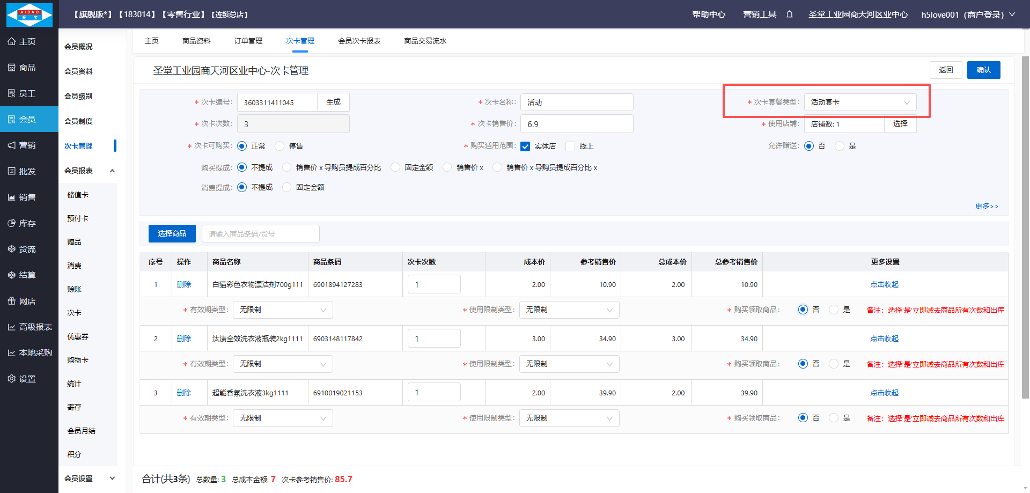Screen dimensions: 1030x493
Task: Select 停售 radio for card purchasable
Action: (x=279, y=146)
